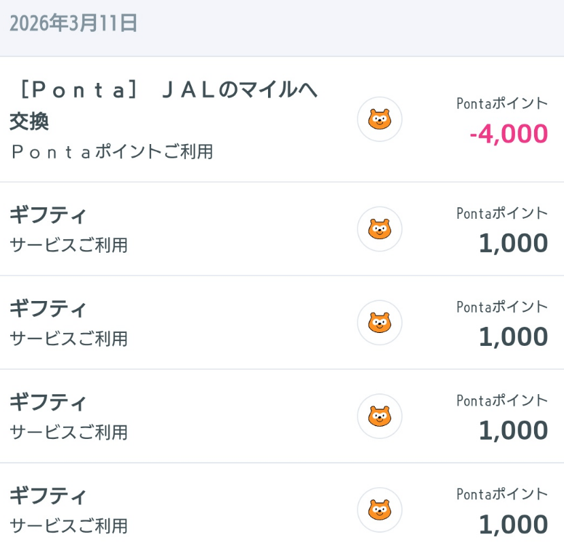Tap the Ponta icon in the last ギフティ row
Viewport: 564px width, 547px height.
(380, 510)
